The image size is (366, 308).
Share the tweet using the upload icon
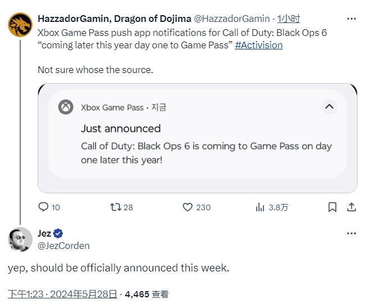point(351,207)
